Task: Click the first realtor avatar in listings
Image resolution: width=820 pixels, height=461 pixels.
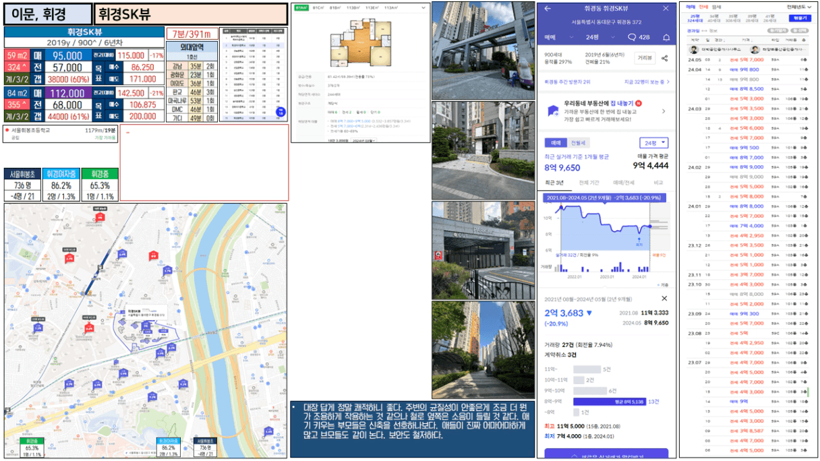Action: 694,49
